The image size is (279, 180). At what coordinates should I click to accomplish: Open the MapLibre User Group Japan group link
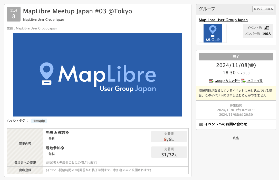click(223, 20)
